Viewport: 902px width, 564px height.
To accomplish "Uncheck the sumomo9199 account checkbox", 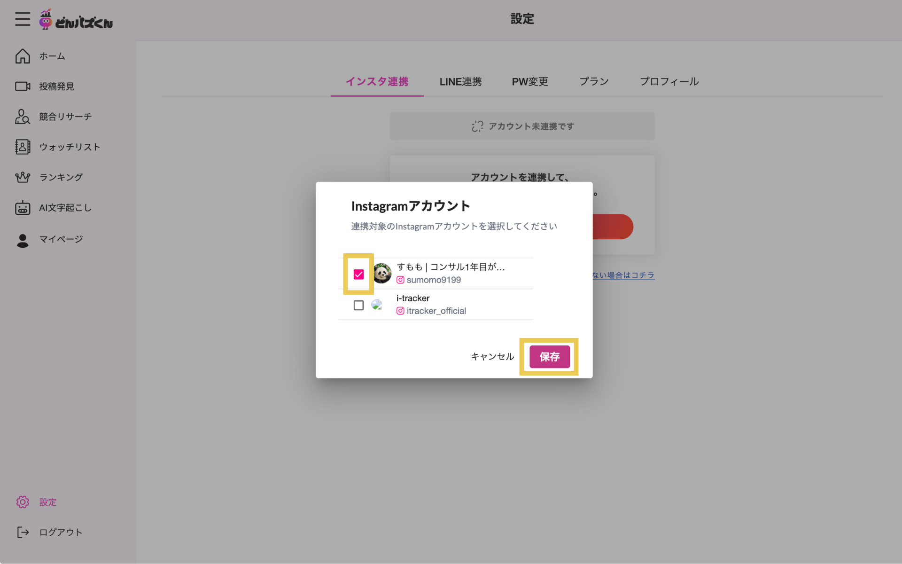I will tap(358, 274).
